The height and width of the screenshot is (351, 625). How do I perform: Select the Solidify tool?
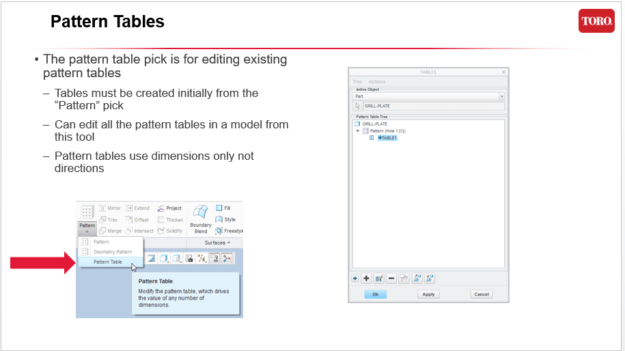[x=170, y=231]
